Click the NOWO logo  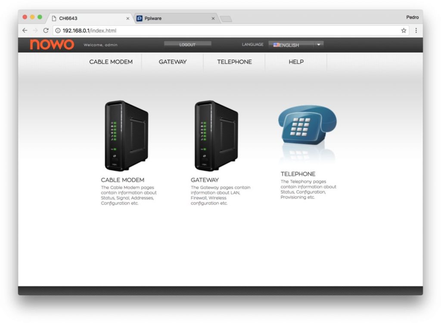coord(53,45)
